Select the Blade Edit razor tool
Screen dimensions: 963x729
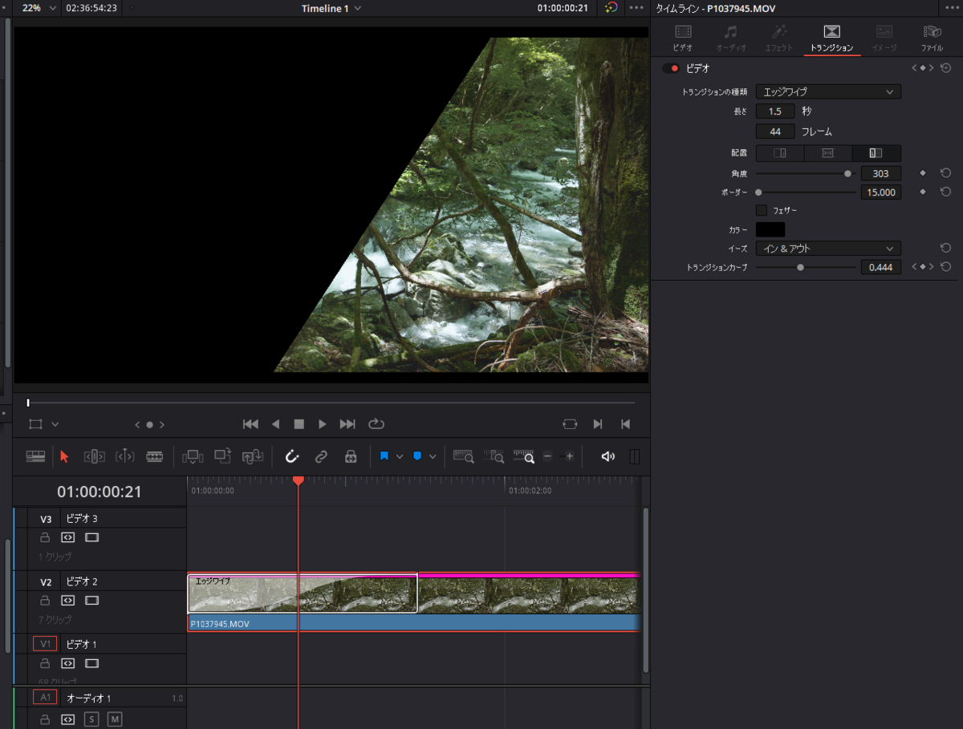[155, 456]
